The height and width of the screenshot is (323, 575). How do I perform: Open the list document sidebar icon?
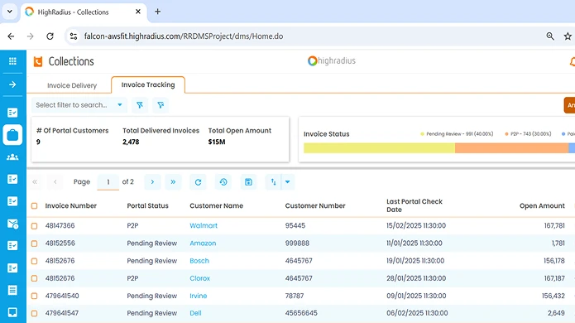point(12,290)
